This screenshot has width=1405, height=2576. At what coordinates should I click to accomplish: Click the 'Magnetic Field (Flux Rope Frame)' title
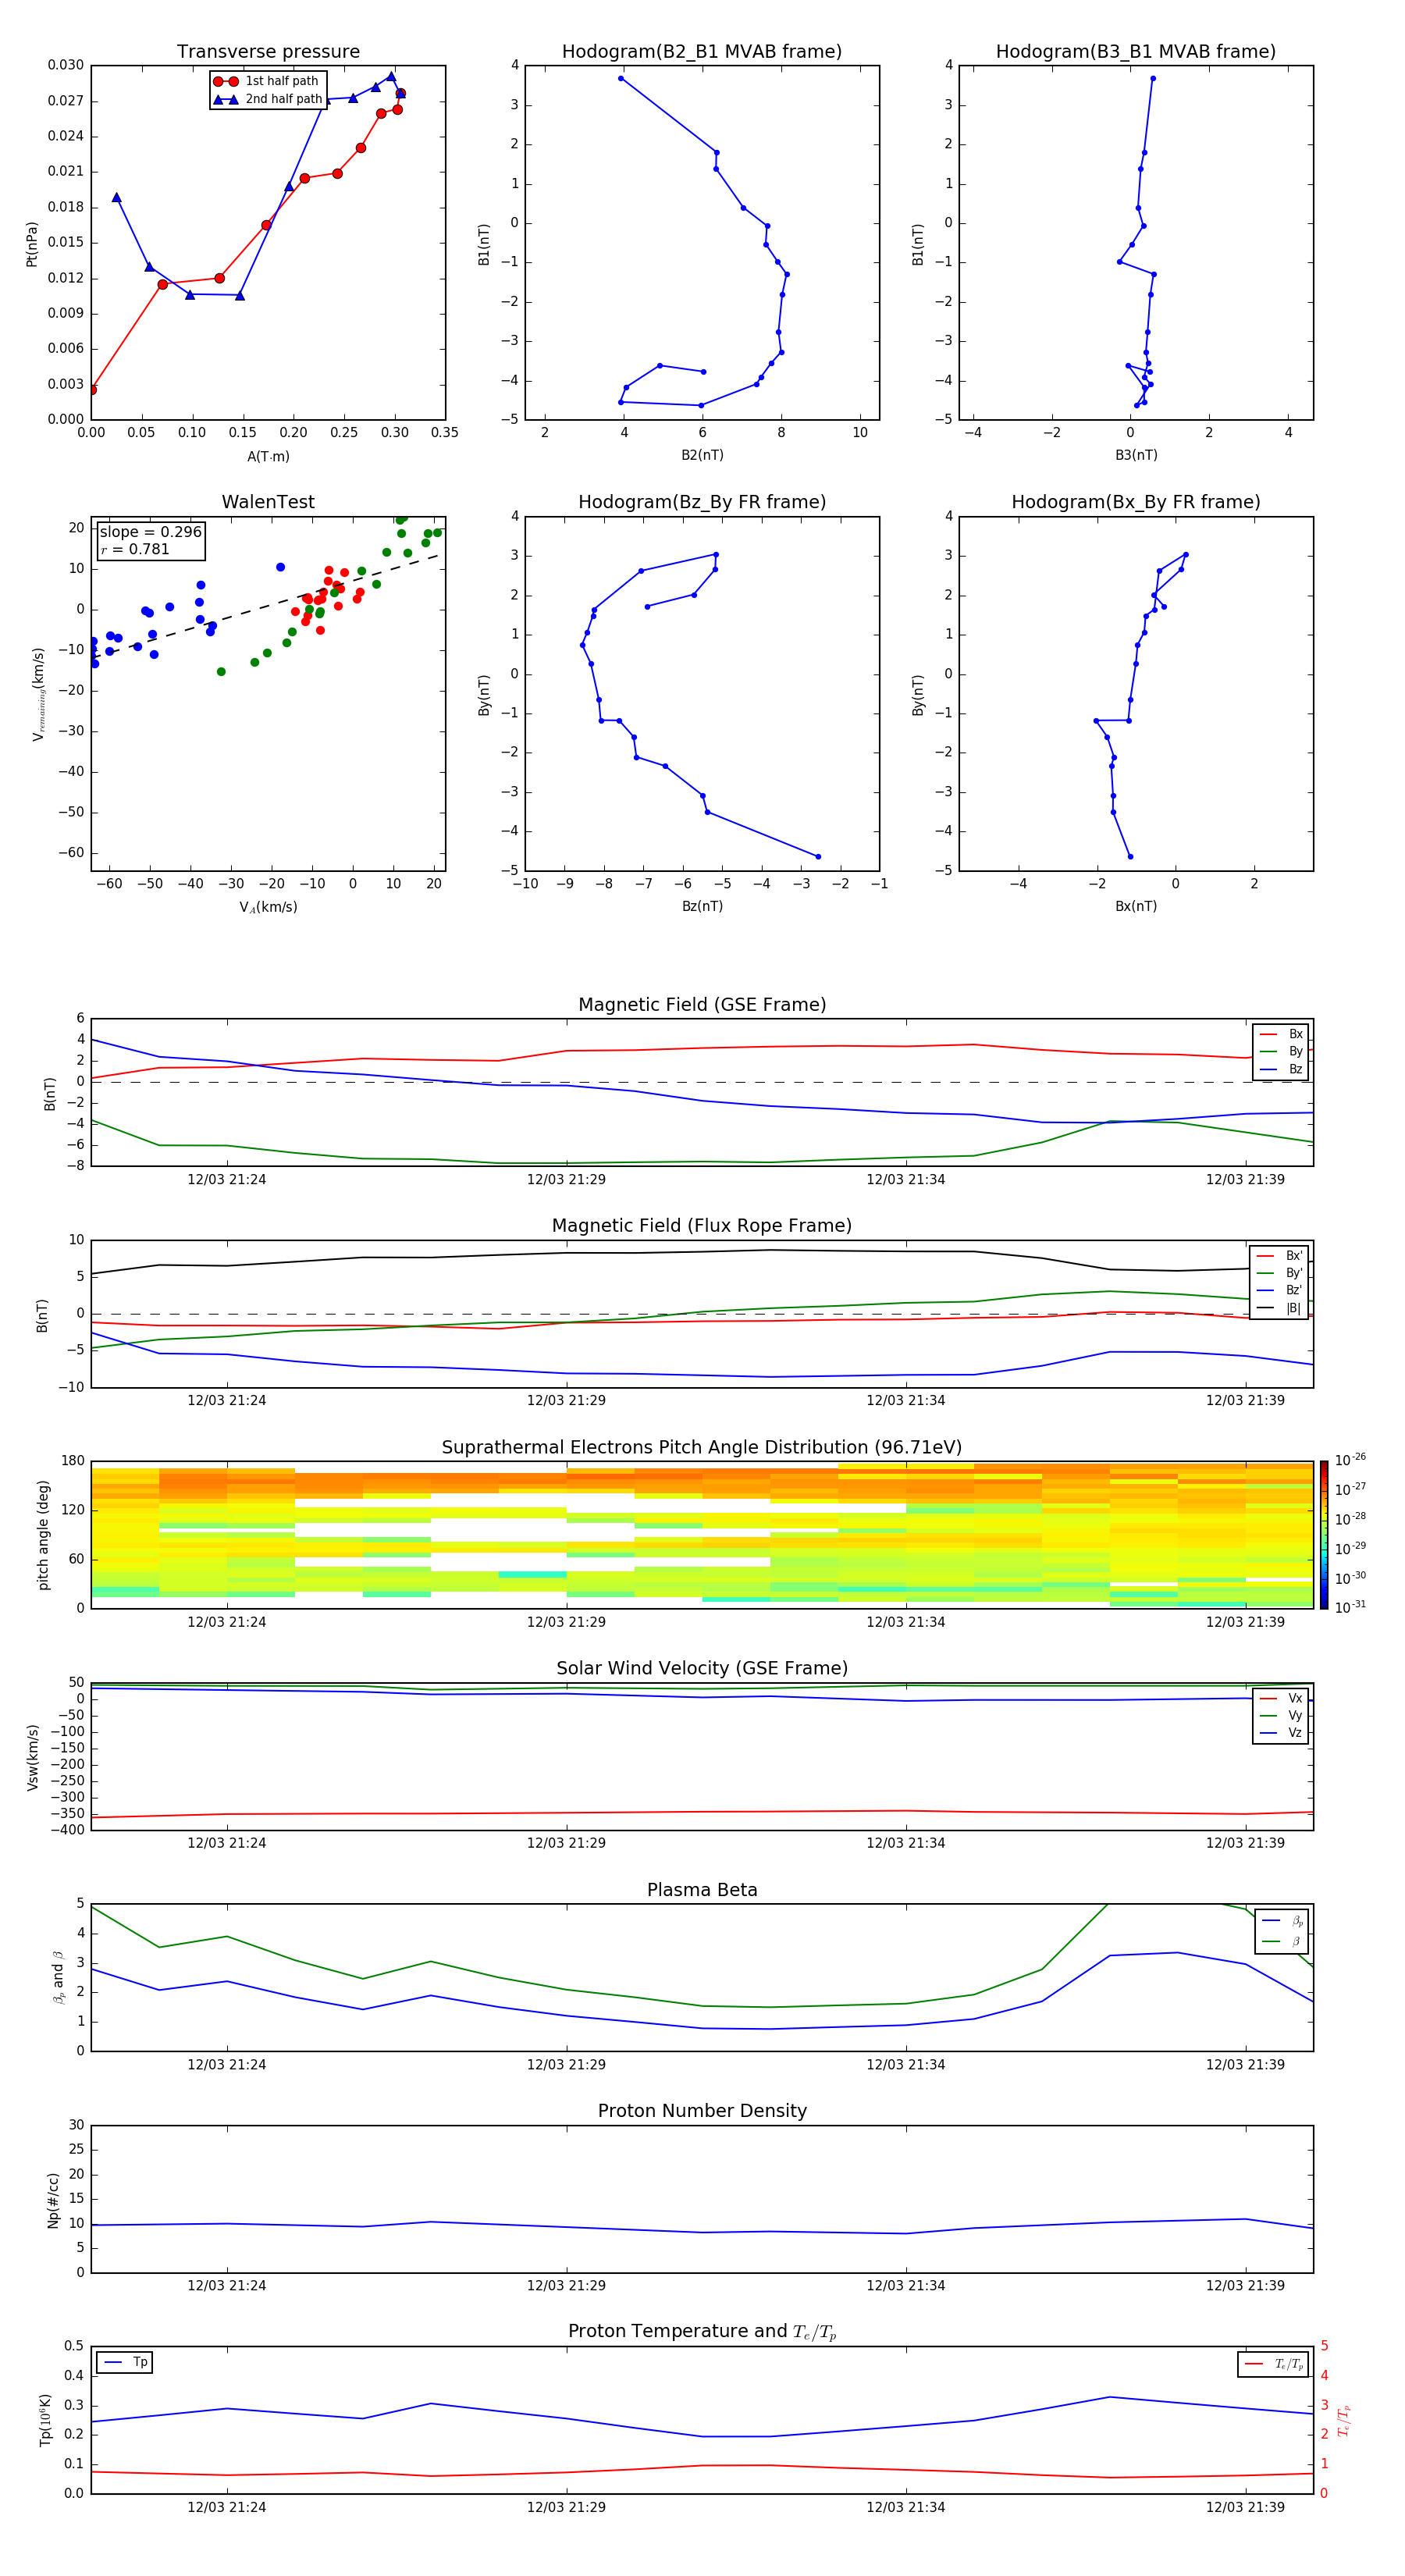tap(702, 1226)
